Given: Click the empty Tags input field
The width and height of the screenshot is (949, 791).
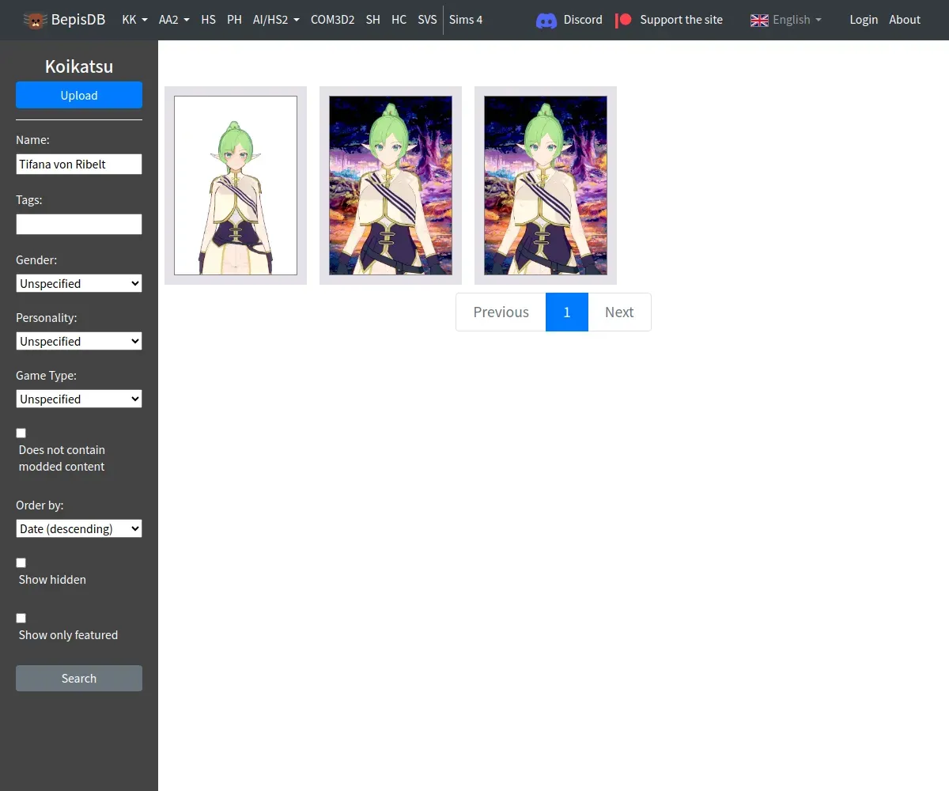Looking at the screenshot, I should (79, 224).
